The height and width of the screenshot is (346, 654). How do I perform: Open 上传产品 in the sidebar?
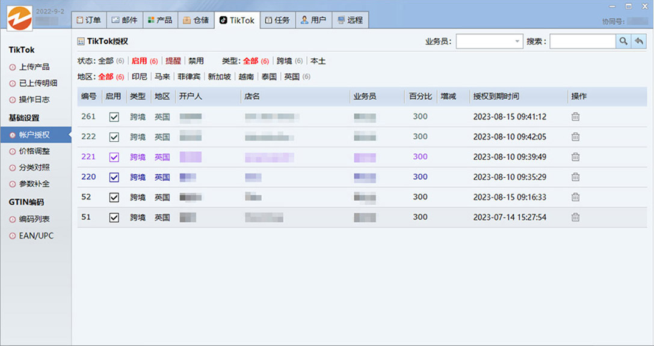pos(34,67)
